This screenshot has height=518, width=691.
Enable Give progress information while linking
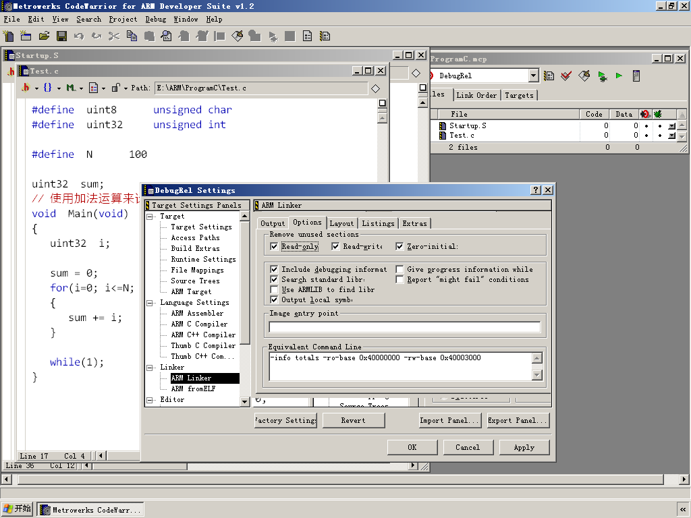pos(399,269)
